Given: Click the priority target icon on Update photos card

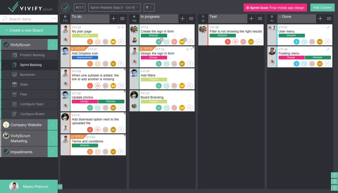Looking at the screenshot, I should 105,108.
